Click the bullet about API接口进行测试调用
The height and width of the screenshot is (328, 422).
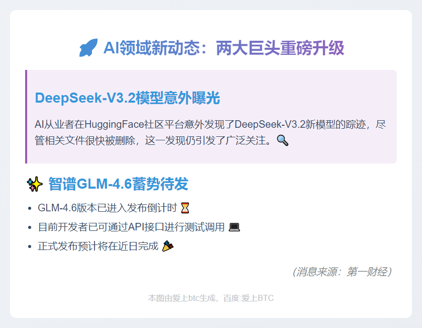click(x=131, y=227)
